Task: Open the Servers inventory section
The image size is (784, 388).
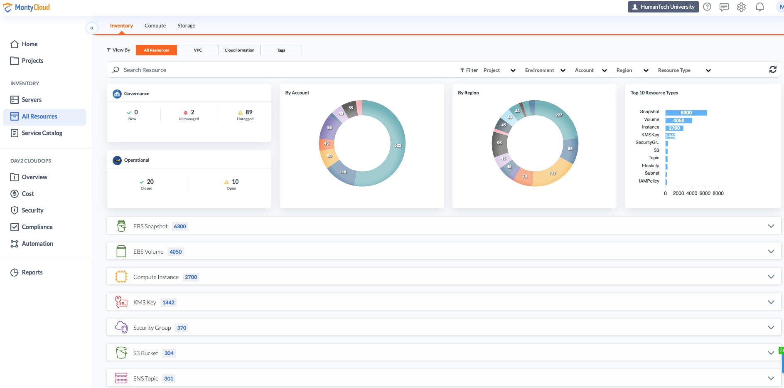Action: [32, 99]
